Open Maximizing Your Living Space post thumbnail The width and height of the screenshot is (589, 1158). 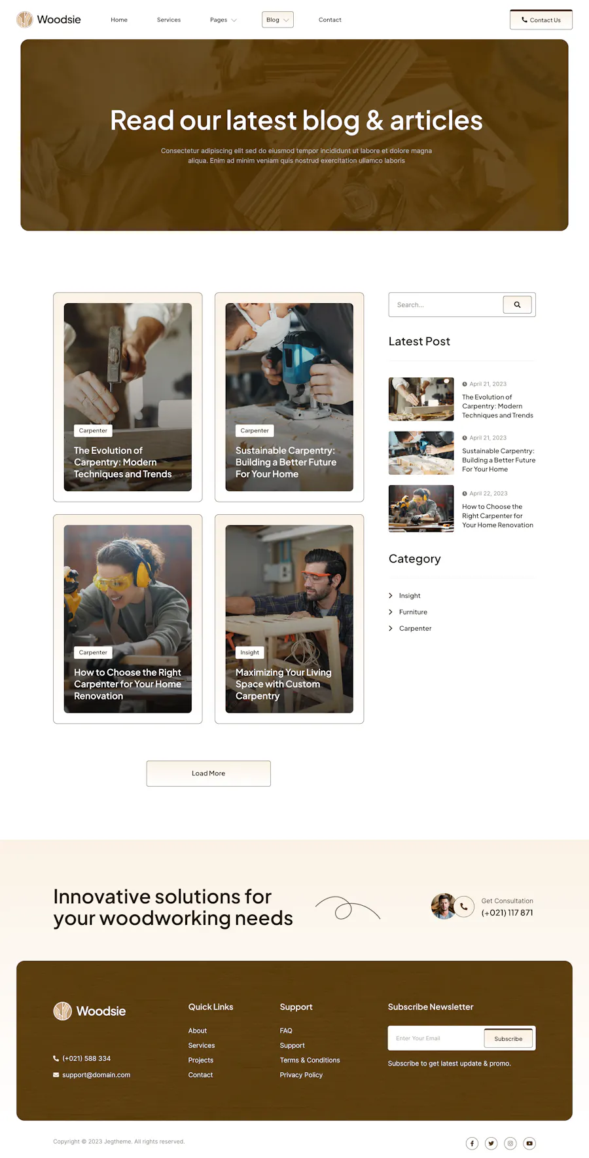point(289,619)
